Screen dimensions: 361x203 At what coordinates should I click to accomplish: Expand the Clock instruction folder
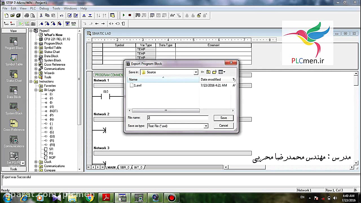click(x=36, y=162)
